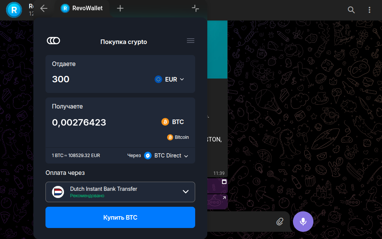Click the three-circle wallet logo
The height and width of the screenshot is (239, 382).
[53, 41]
